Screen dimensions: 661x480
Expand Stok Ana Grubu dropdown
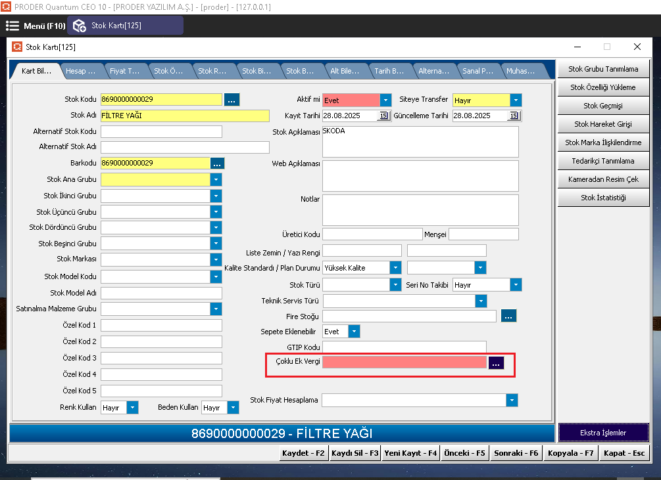(216, 180)
